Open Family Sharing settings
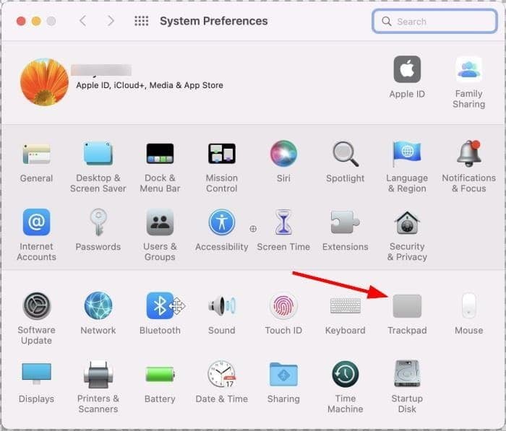This screenshot has height=431, width=506. (468, 70)
